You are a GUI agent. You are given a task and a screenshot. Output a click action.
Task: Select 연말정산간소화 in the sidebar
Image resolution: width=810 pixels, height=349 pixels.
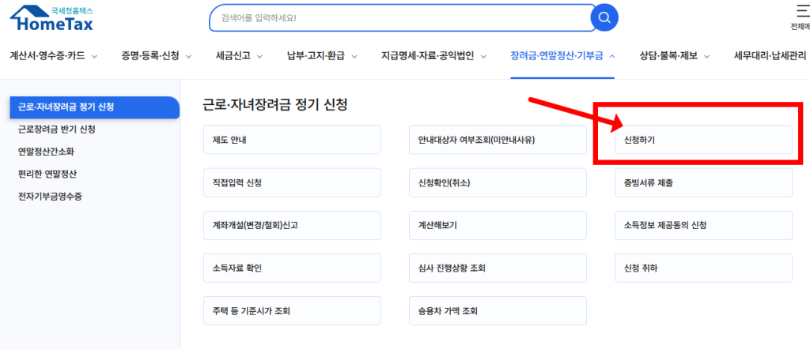[51, 152]
